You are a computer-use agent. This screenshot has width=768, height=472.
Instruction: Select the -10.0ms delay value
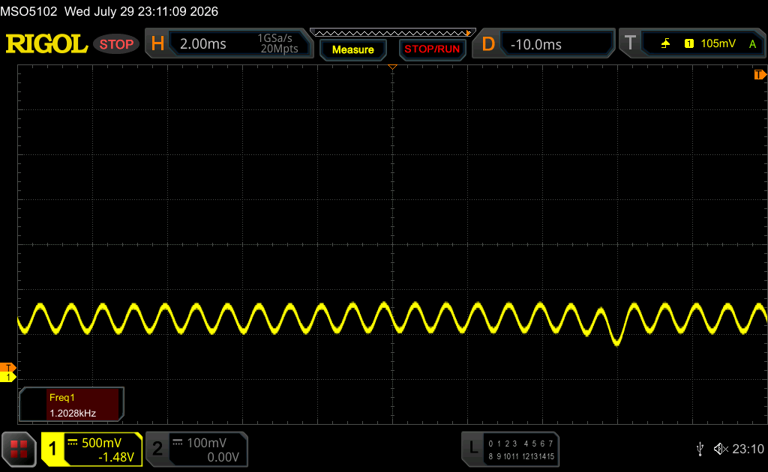(x=535, y=44)
